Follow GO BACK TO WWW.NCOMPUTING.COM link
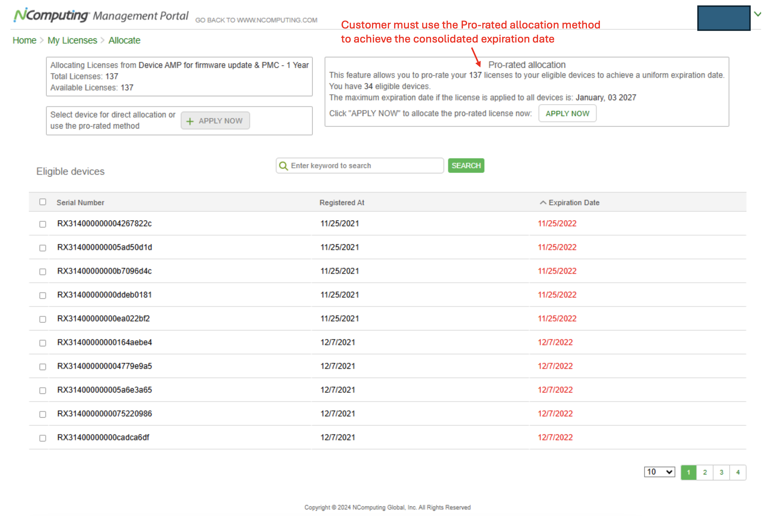This screenshot has width=773, height=516. (256, 20)
